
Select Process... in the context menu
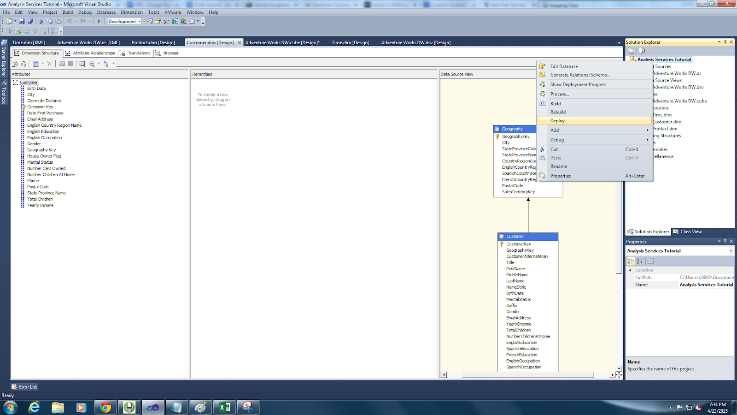click(x=595, y=94)
